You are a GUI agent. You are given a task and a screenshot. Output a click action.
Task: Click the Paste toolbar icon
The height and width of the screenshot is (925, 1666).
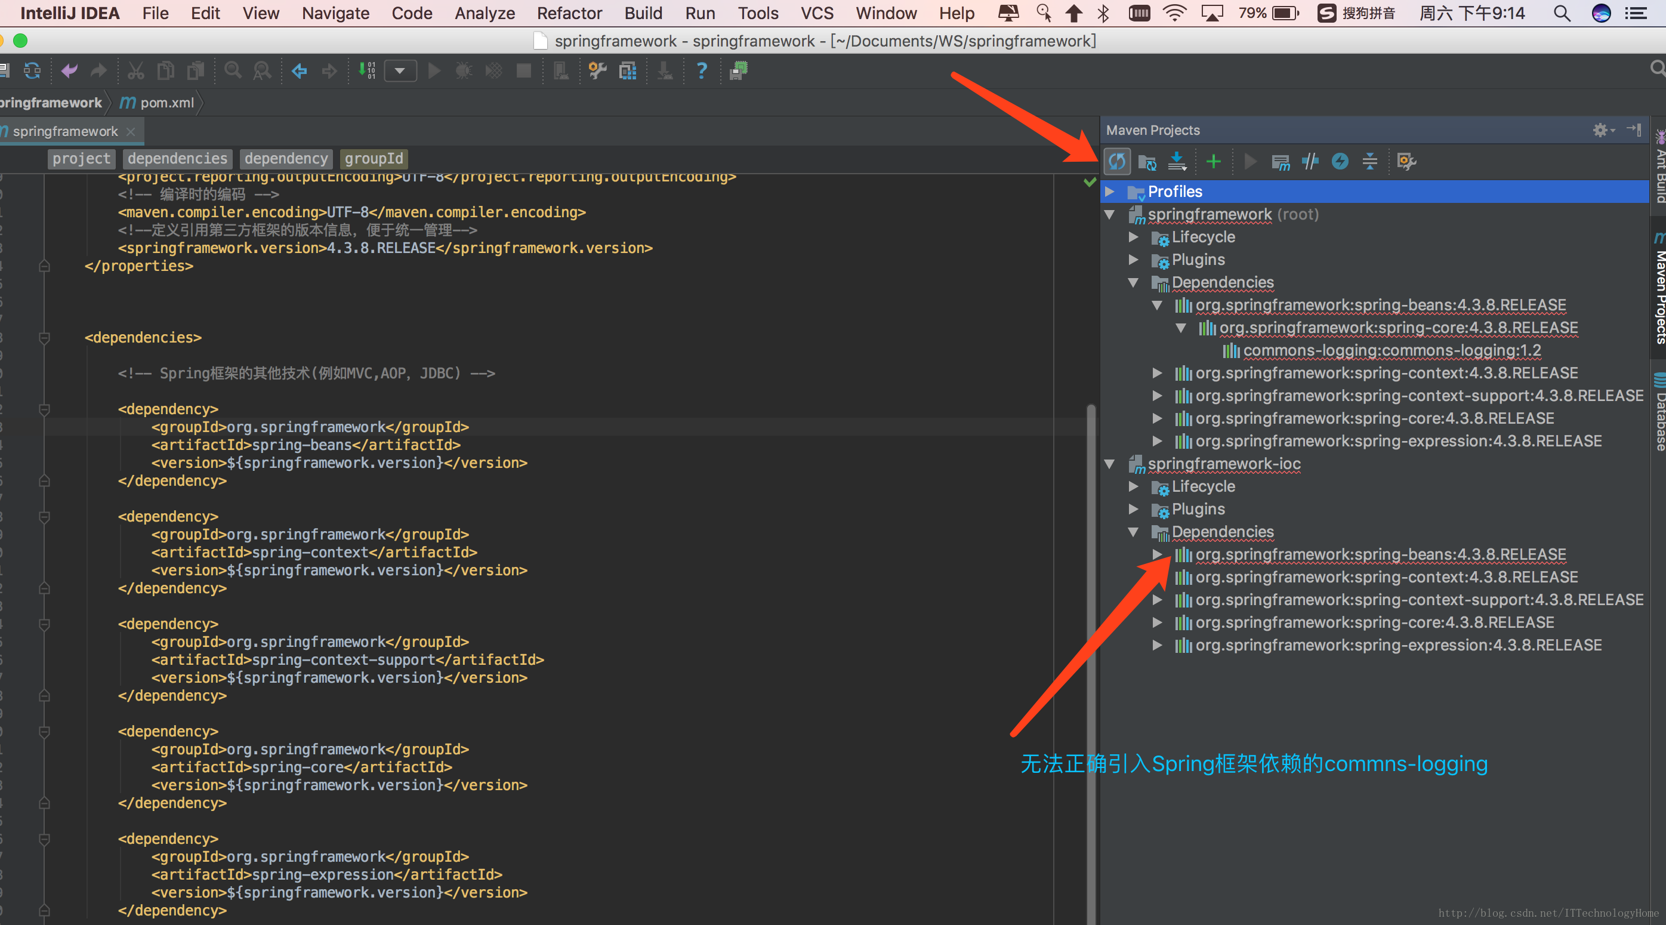[195, 70]
